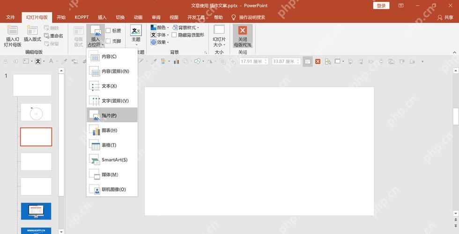The height and width of the screenshot is (234, 459).
Task: Open quick toolbar customize arrow
Action: (422, 62)
